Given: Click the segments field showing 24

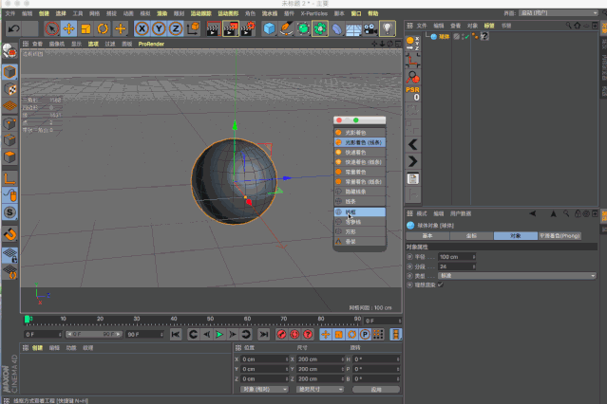Looking at the screenshot, I should (x=457, y=266).
